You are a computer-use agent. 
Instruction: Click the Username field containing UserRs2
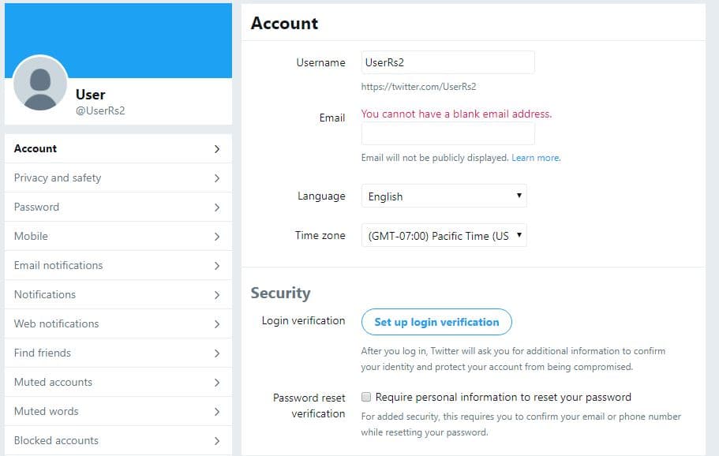click(448, 62)
